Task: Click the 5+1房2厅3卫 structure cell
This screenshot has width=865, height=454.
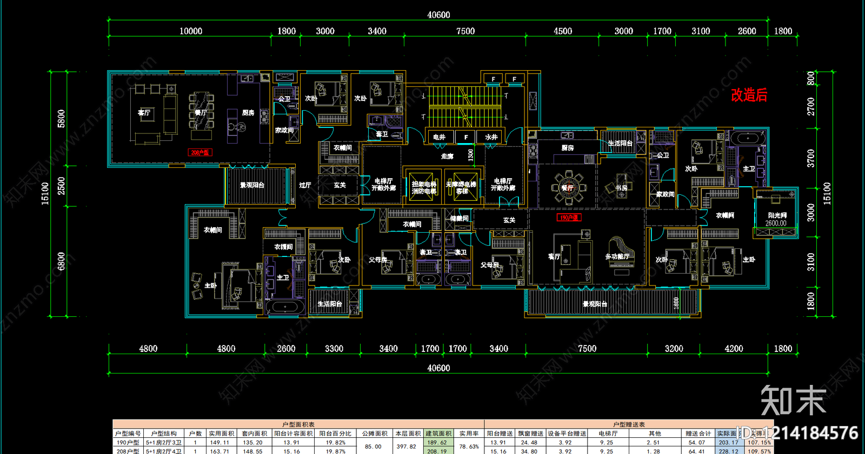Action: [163, 442]
